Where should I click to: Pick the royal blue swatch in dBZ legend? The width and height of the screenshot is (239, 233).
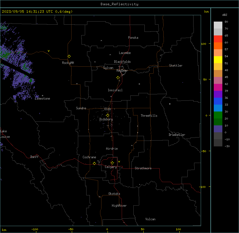pyautogui.click(x=218, y=101)
